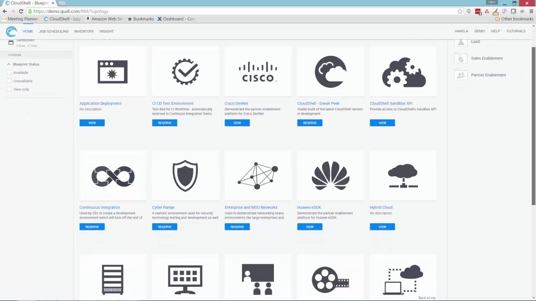The height and width of the screenshot is (301, 536).
Task: Open the Sales Enablement category link
Action: [487, 59]
